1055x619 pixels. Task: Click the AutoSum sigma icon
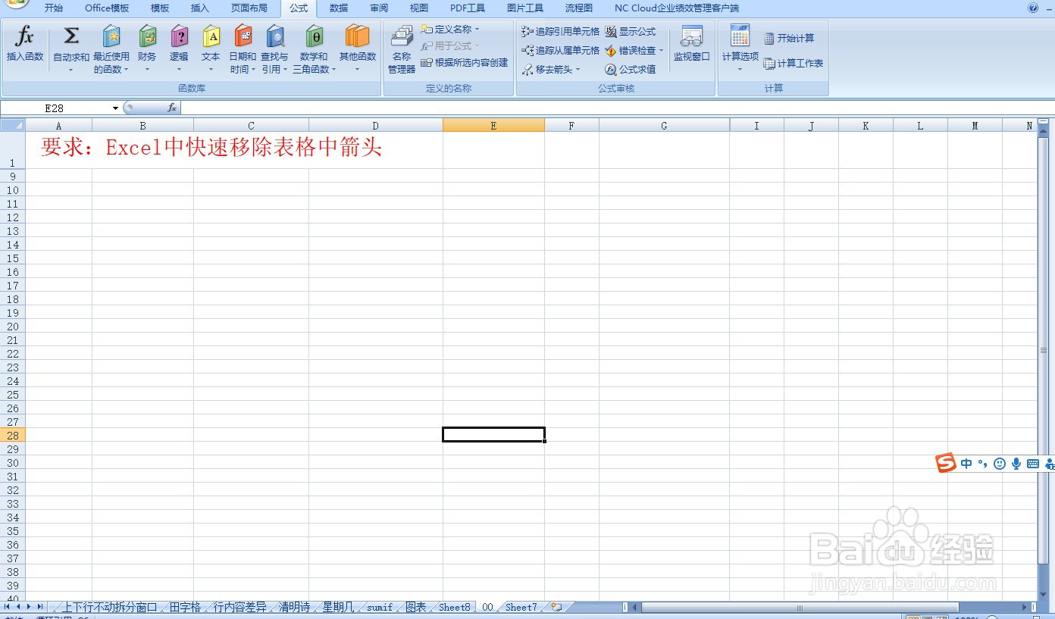(x=71, y=36)
